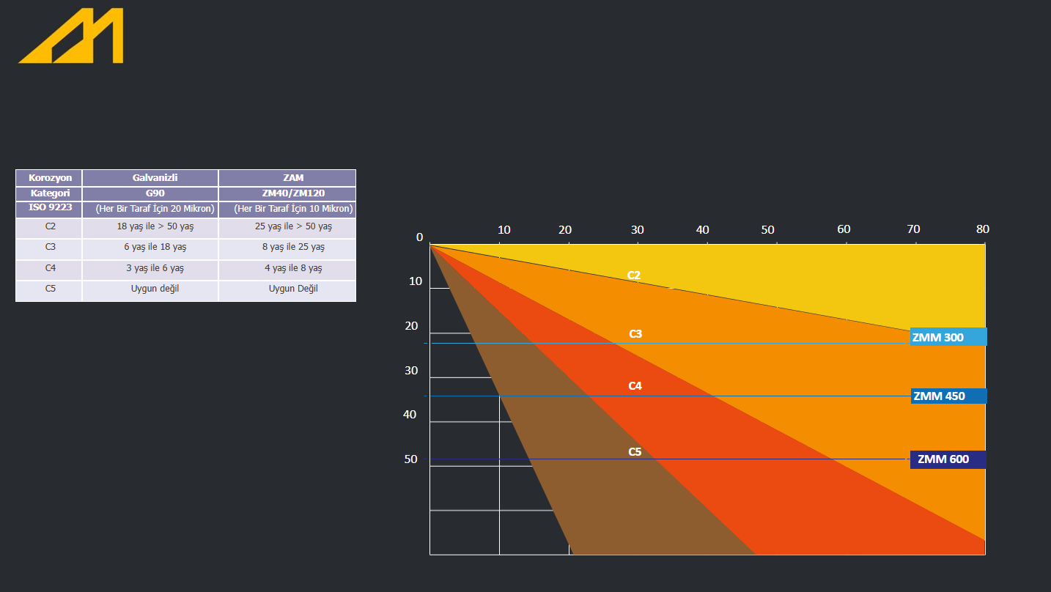Click the 'ZMM 450' chart label
This screenshot has height=592, width=1051.
pos(948,396)
